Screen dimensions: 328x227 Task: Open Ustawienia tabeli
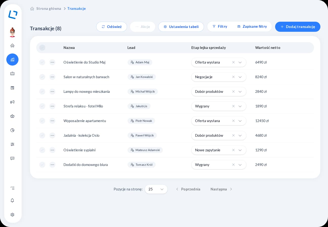coord(181,27)
